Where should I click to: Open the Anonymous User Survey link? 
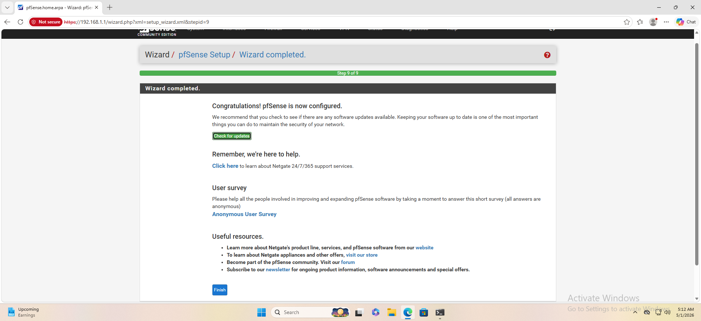click(x=244, y=214)
